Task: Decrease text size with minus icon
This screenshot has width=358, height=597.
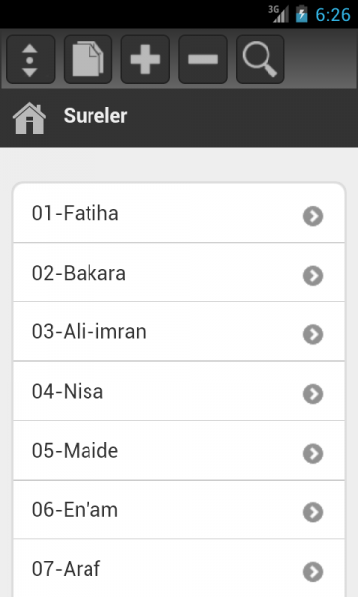Action: (203, 59)
